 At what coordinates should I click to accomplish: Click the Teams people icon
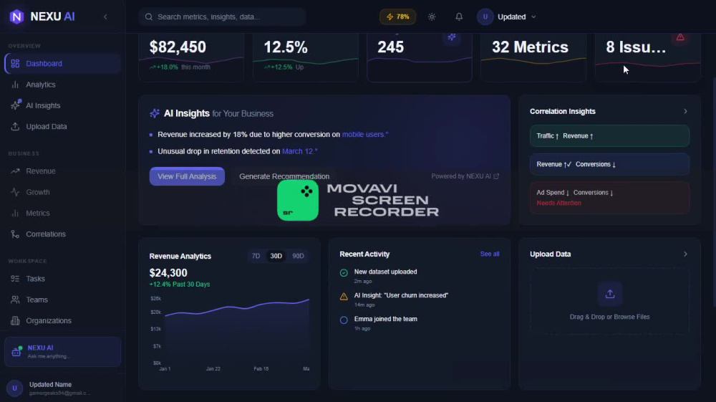(x=15, y=300)
